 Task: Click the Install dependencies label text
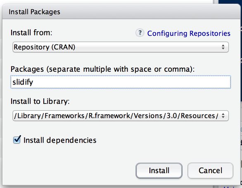pos(60,140)
